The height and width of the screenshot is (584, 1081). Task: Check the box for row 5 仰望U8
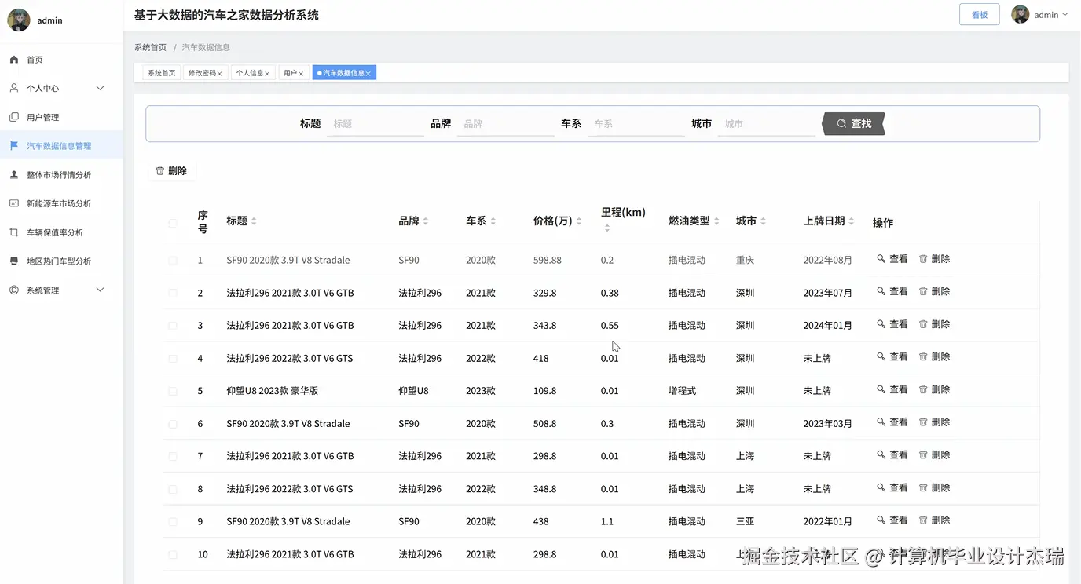pyautogui.click(x=173, y=391)
